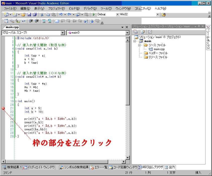
Task: Open the イミディエイト ウィンドウ tab
Action: (x=39, y=167)
